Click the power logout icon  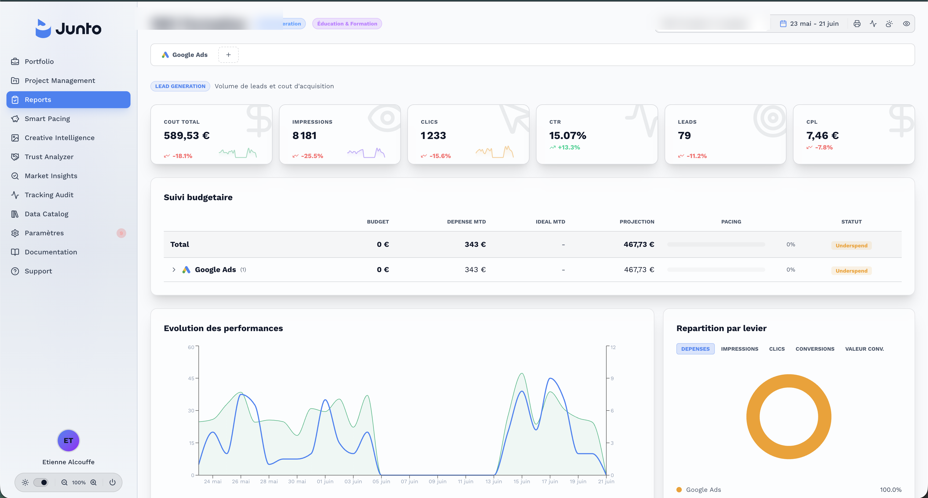[x=113, y=482]
